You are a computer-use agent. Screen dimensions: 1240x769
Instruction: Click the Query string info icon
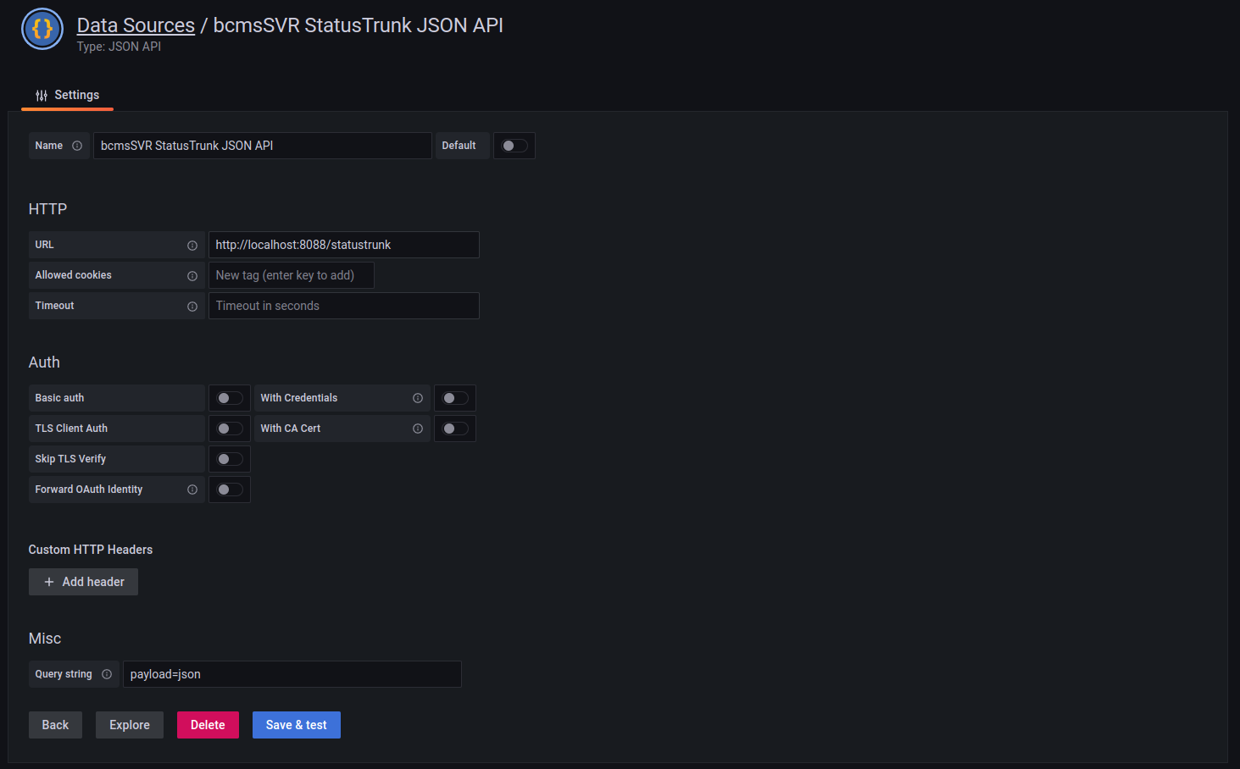point(107,674)
